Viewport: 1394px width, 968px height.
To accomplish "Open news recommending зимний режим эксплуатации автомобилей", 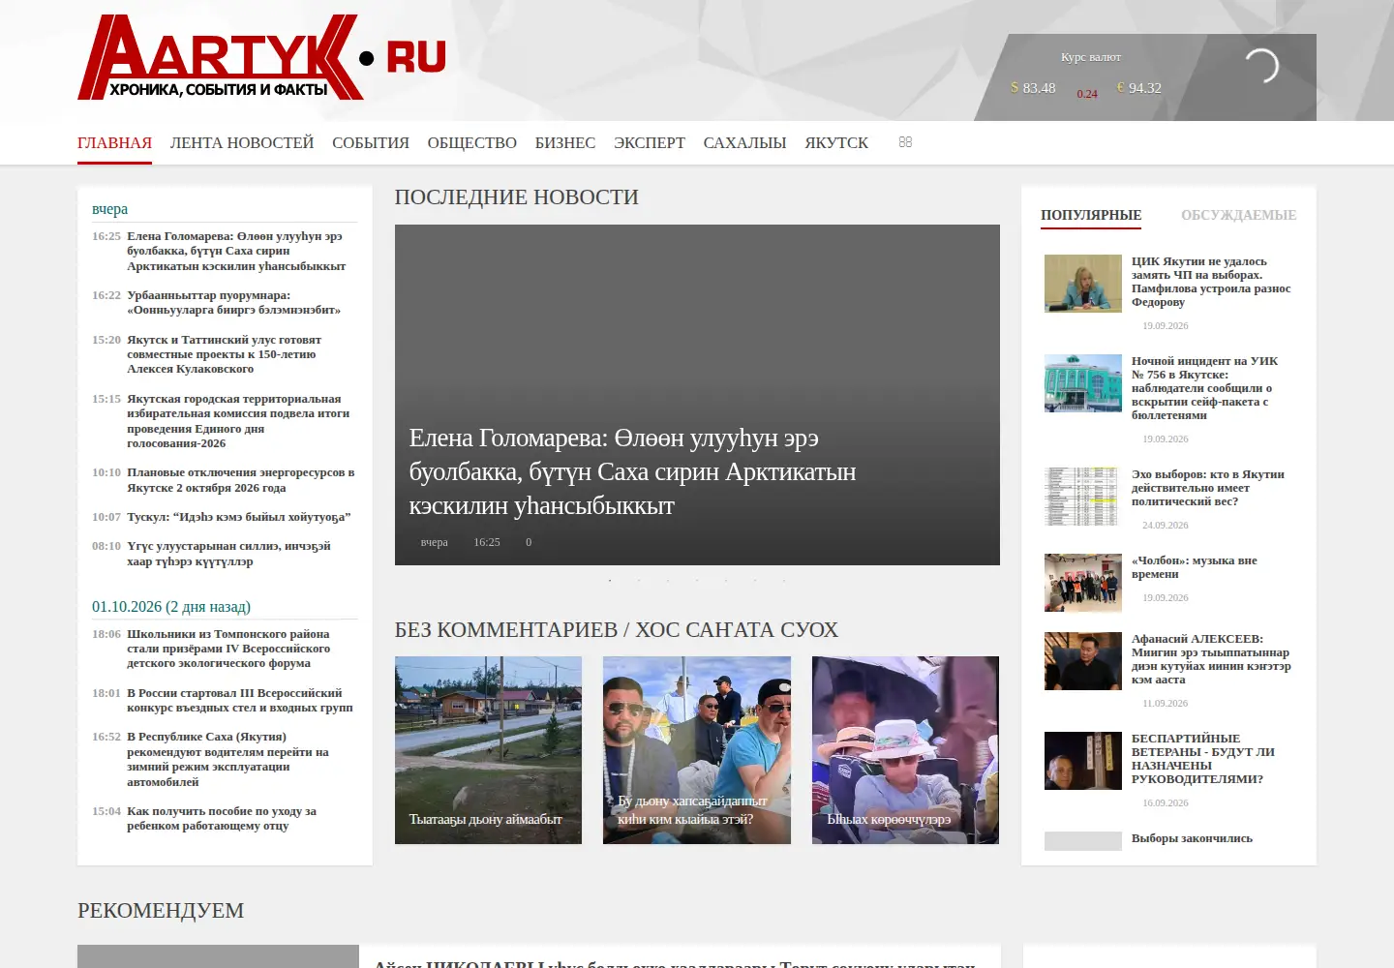I will click(x=227, y=759).
